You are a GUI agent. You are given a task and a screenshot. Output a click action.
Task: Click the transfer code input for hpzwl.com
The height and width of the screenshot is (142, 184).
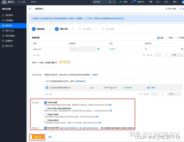click(x=82, y=49)
